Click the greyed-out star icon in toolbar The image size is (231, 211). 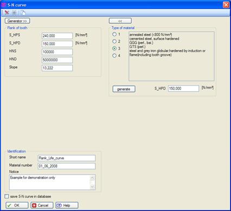14,12
